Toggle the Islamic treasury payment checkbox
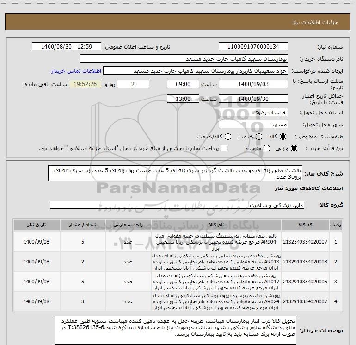This screenshot has height=345, width=356. 224,148
